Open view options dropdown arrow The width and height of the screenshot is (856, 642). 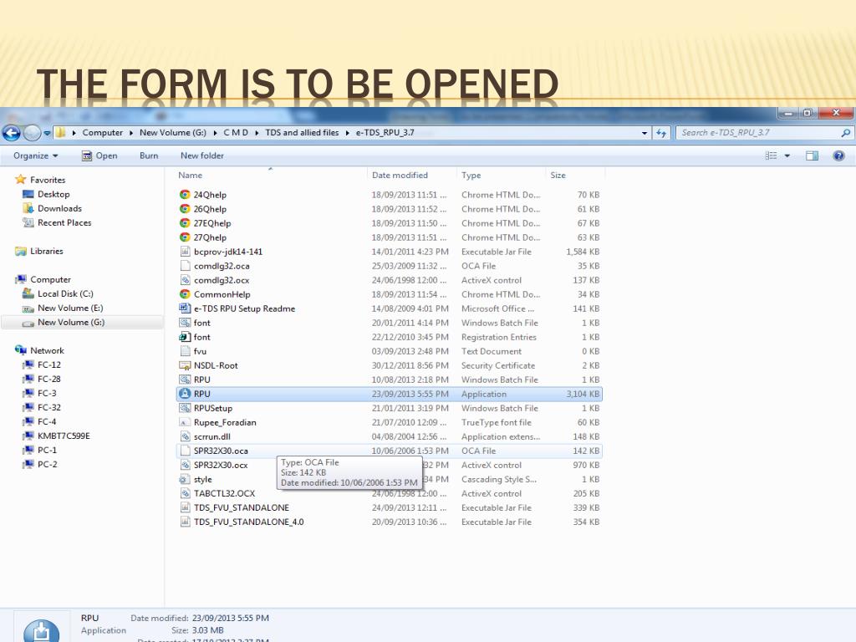[787, 155]
